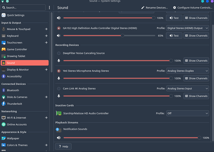
Task: Mute the top playback device speaker icon
Action: pos(59,18)
